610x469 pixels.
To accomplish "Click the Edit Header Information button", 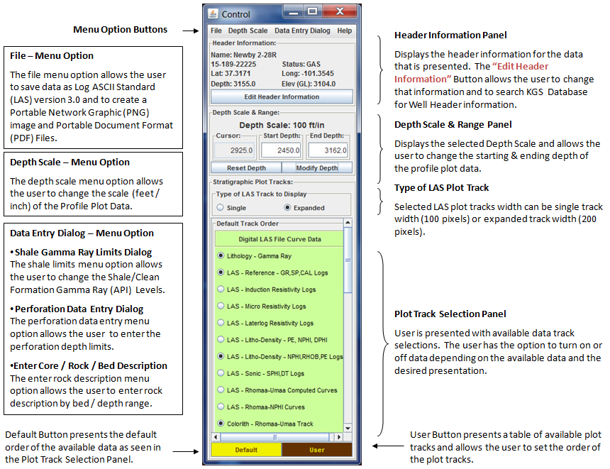I will pyautogui.click(x=282, y=96).
